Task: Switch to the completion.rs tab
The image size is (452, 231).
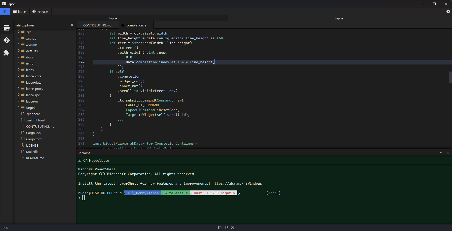Action: pyautogui.click(x=136, y=25)
